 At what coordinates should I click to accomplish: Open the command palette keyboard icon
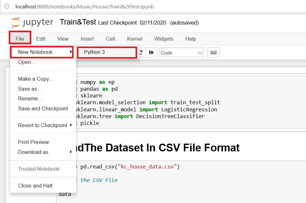click(213, 52)
